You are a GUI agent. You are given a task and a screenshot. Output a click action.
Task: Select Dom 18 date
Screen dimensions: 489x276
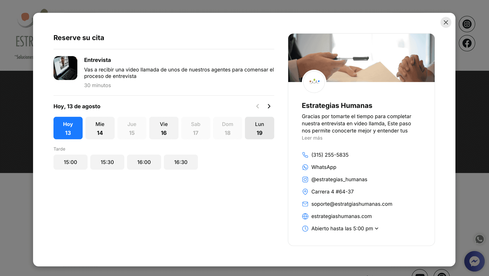pos(227,128)
